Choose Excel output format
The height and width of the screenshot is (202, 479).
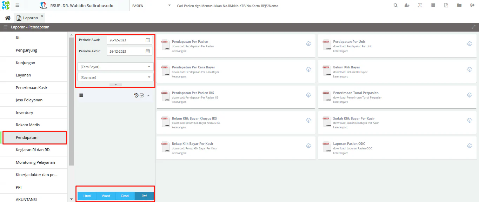tap(125, 196)
